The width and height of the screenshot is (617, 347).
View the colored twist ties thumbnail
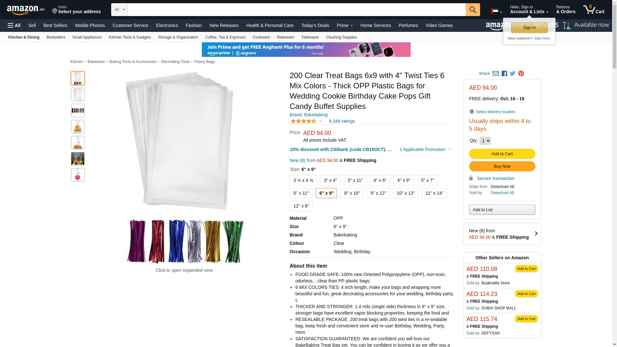click(x=78, y=111)
